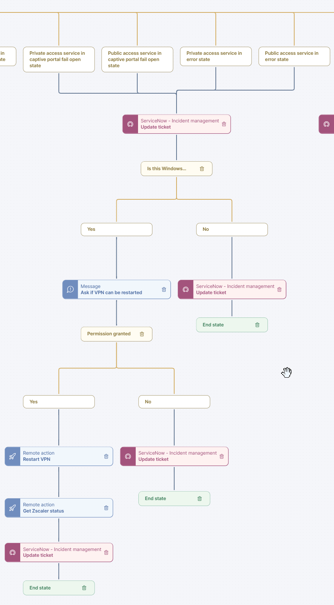
Task: Select the Private access service in error state node
Action: click(215, 56)
